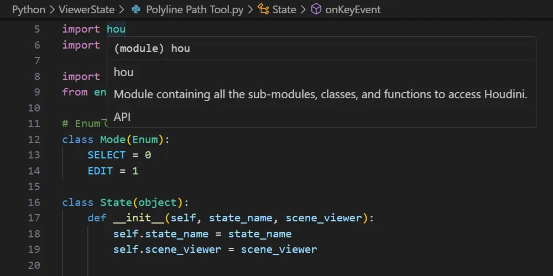Click 'SELECT' enum member on line 13
This screenshot has width=553, height=276.
coord(107,155)
